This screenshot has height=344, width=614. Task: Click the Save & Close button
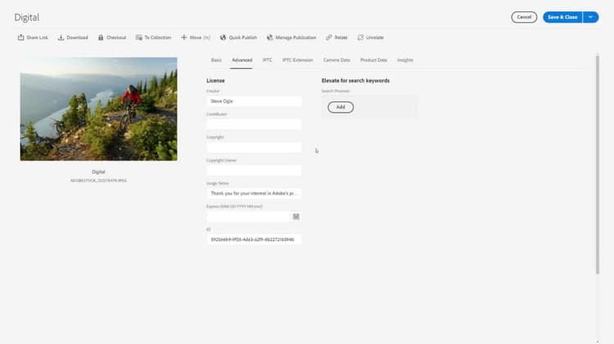(x=562, y=17)
